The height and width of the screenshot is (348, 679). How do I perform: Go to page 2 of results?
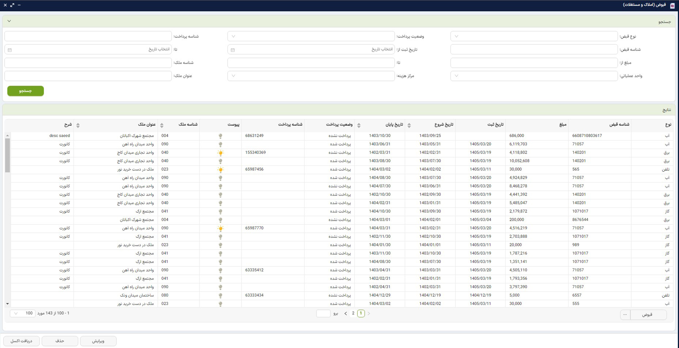353,313
